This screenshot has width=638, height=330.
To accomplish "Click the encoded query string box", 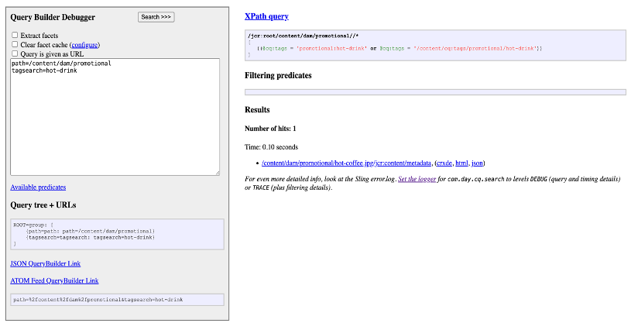I will (118, 299).
